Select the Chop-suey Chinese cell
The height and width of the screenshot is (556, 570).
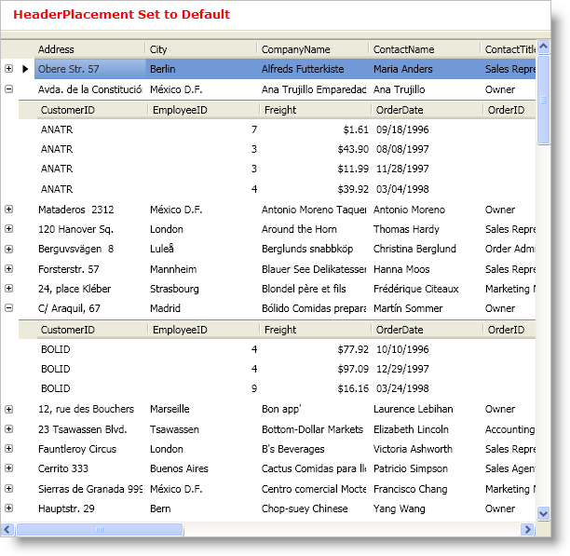tap(313, 509)
